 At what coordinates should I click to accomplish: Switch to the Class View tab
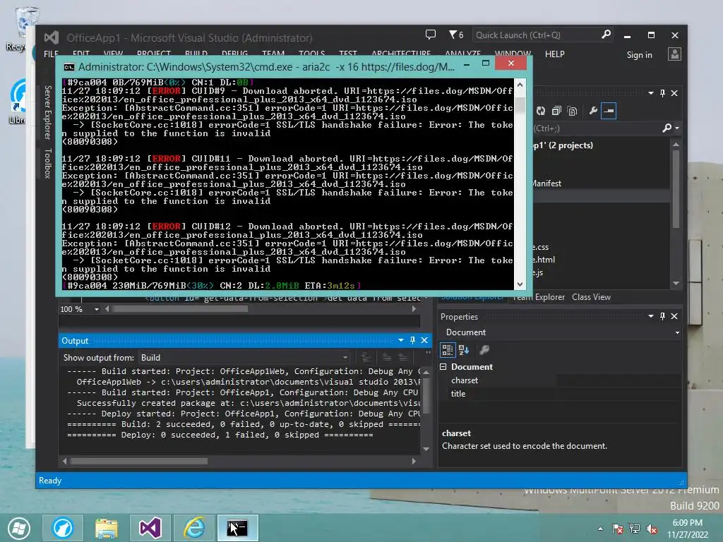pyautogui.click(x=591, y=297)
